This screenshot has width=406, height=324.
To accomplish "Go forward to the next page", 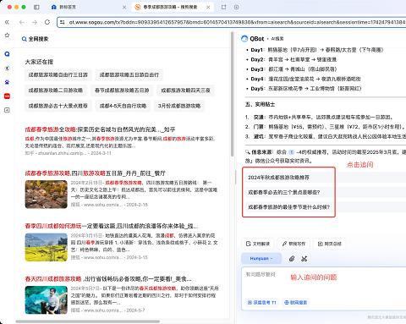I will click(x=35, y=22).
